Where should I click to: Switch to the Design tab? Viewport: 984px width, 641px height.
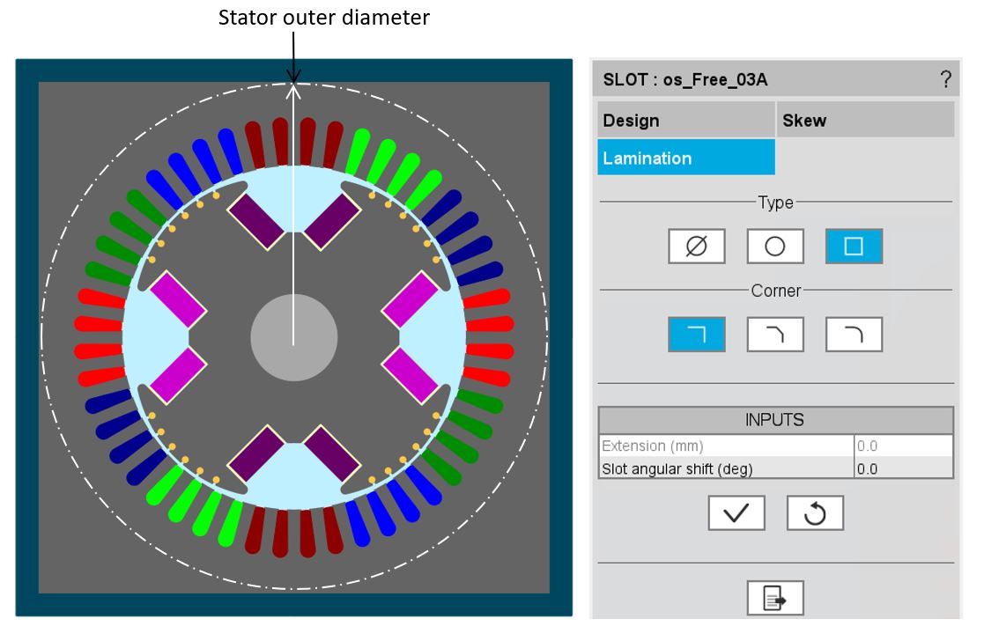coord(685,120)
